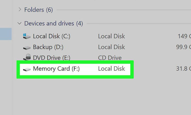Click the Local Disk type in the Memory Card row
Image resolution: width=191 pixels, height=115 pixels.
tap(111, 69)
